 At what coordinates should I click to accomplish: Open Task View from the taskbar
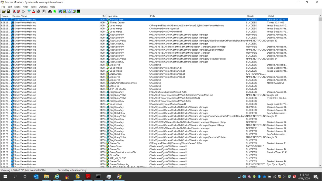point(25,176)
